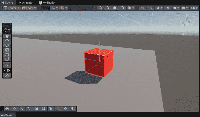Select the Scale tool
The height and width of the screenshot is (117, 200).
point(7,50)
